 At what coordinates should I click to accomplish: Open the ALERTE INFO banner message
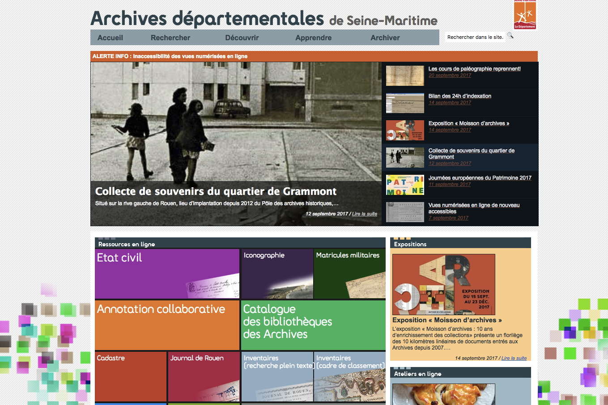pos(170,56)
